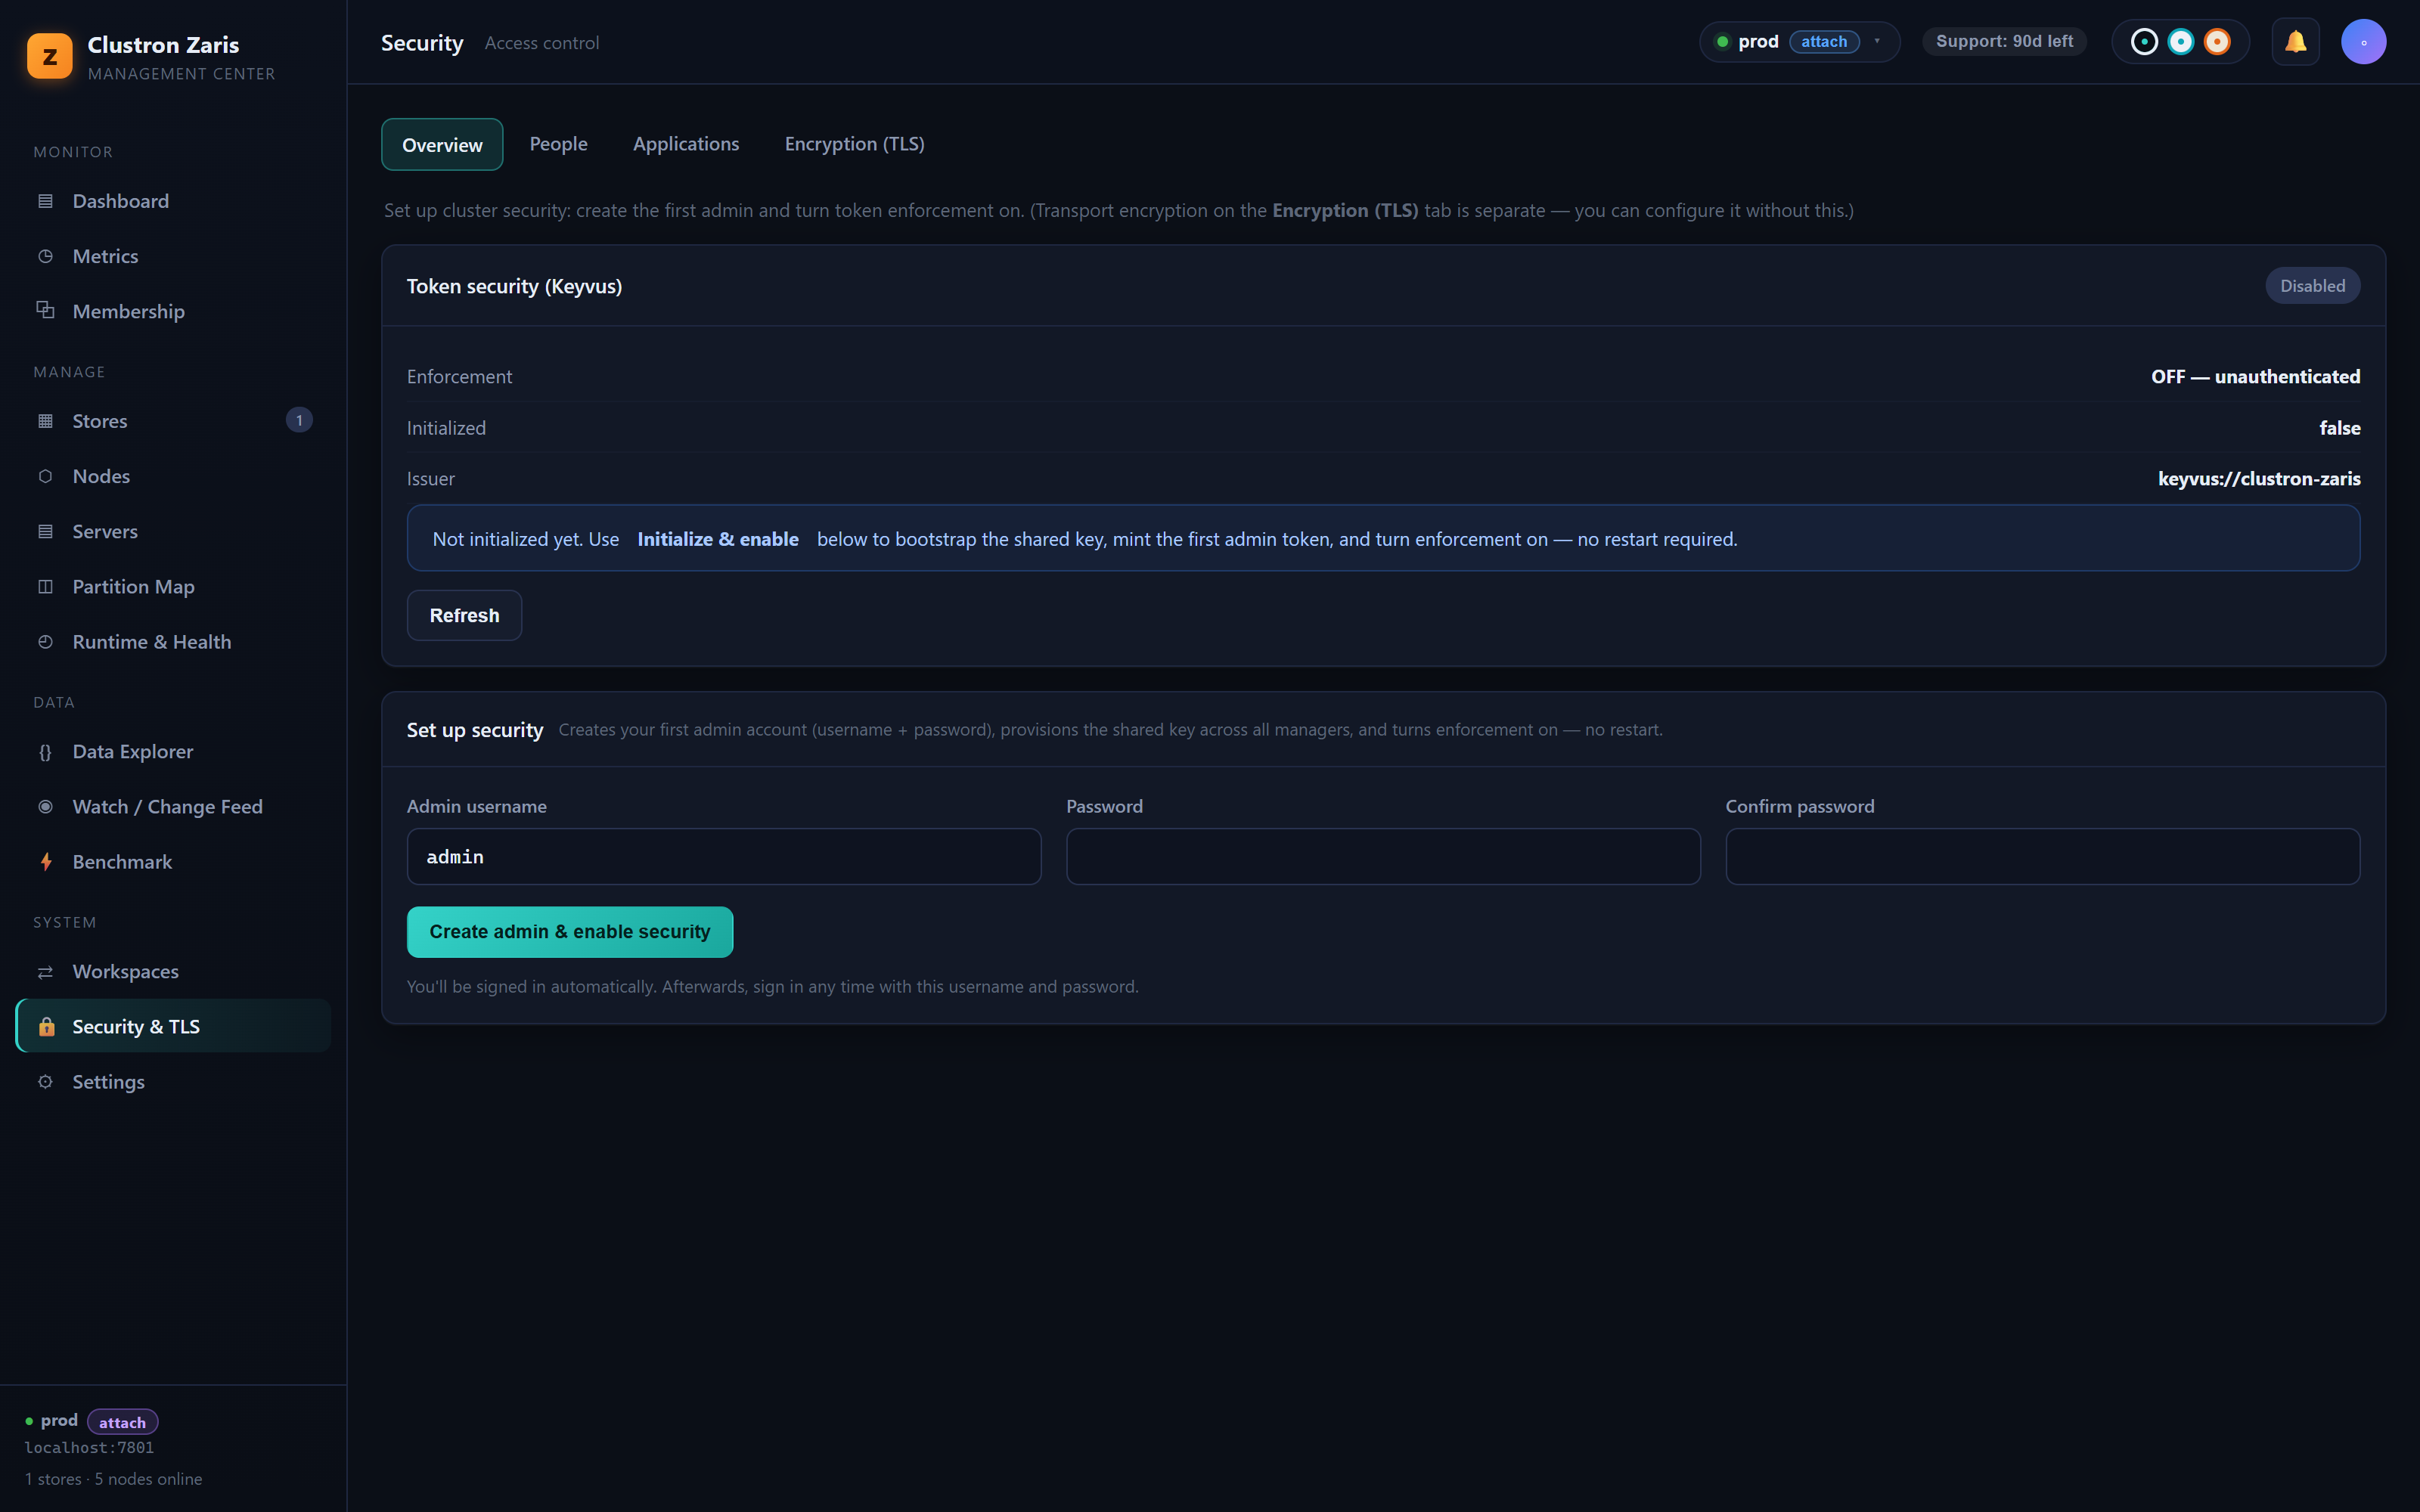Open the Partition Map page
2420x1512 pixels.
173,586
